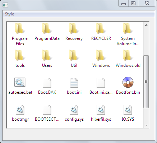Click the 'hiberfil.sys' file name

pos(101,119)
